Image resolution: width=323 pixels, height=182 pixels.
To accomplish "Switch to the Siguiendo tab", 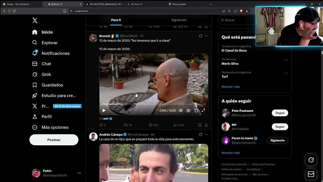I will [x=179, y=20].
